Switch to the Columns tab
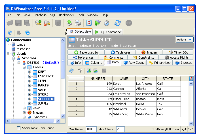 94,63
